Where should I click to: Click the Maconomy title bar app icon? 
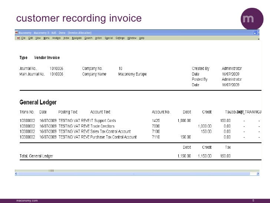pos(16,32)
